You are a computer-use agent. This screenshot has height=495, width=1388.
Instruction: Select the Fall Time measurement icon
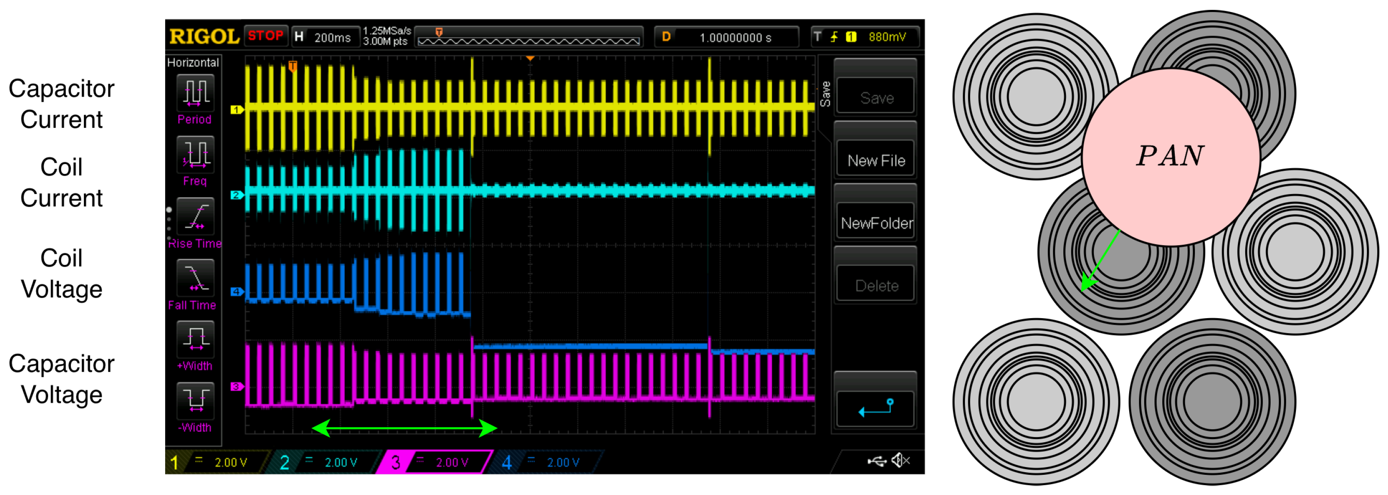click(195, 278)
